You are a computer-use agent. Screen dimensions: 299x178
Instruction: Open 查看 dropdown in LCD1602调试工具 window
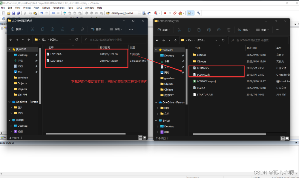coord(262,30)
